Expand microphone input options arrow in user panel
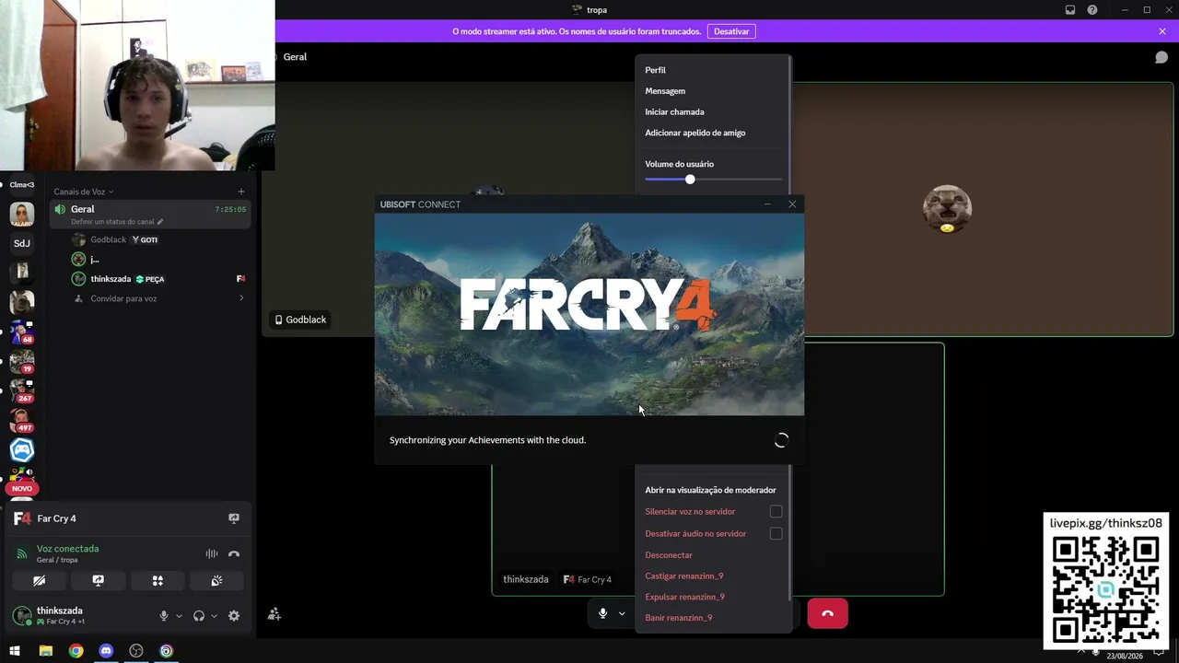The height and width of the screenshot is (663, 1179). click(x=179, y=616)
